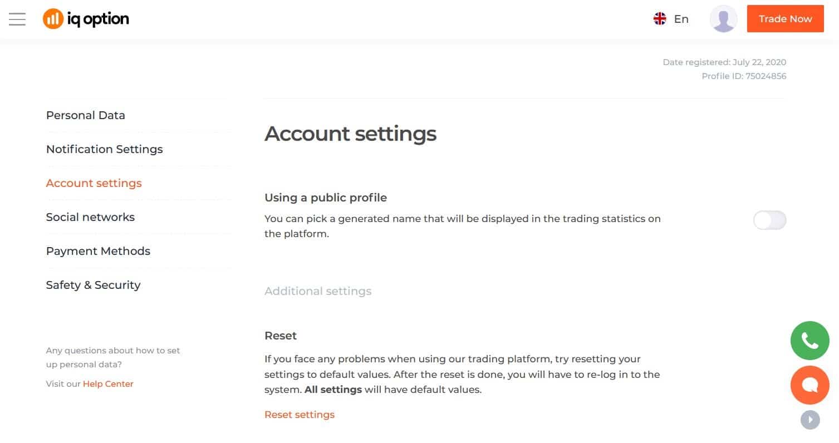Open the En language selector
This screenshot has width=839, height=443.
tap(681, 19)
